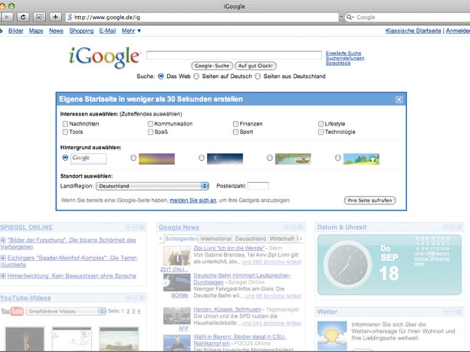The width and height of the screenshot is (470, 352).
Task: Click the analog clock in Datum & Uhrzeit
Action: coord(347,265)
